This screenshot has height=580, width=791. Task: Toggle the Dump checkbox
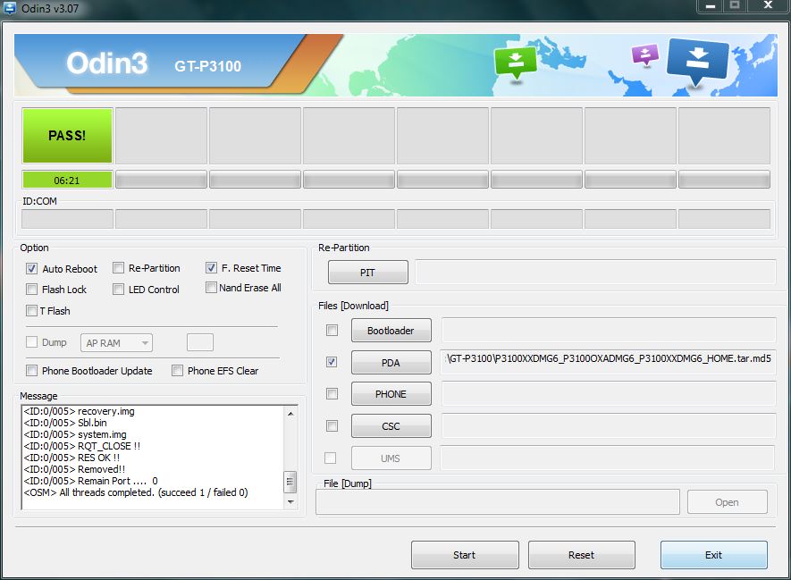coord(31,342)
